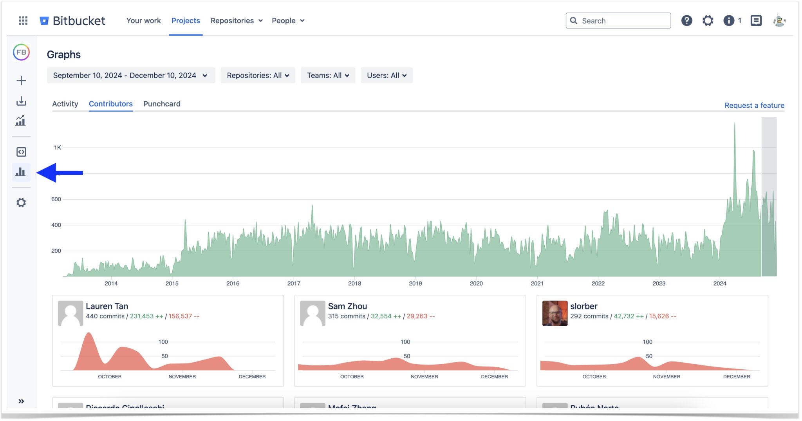Open the repository import icon in sidebar
The height and width of the screenshot is (421, 802).
(x=21, y=101)
